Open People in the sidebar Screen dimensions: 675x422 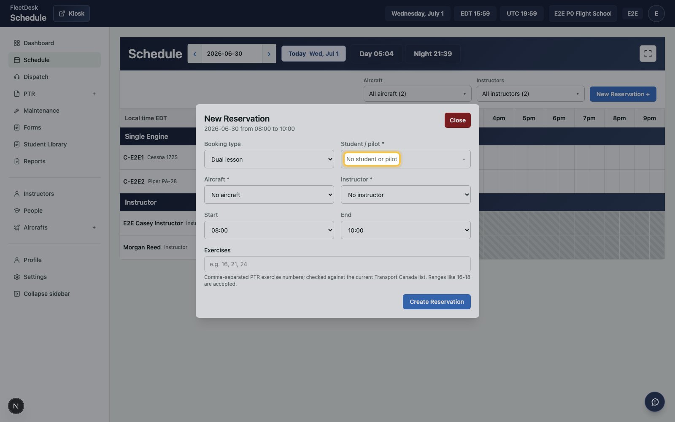click(54, 211)
